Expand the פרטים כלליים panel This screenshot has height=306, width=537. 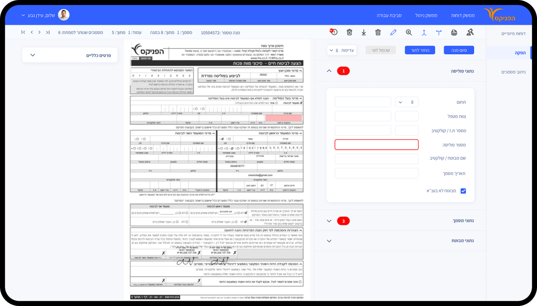pos(70,55)
